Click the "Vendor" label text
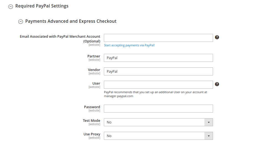This screenshot has height=144, width=277. pos(94,70)
